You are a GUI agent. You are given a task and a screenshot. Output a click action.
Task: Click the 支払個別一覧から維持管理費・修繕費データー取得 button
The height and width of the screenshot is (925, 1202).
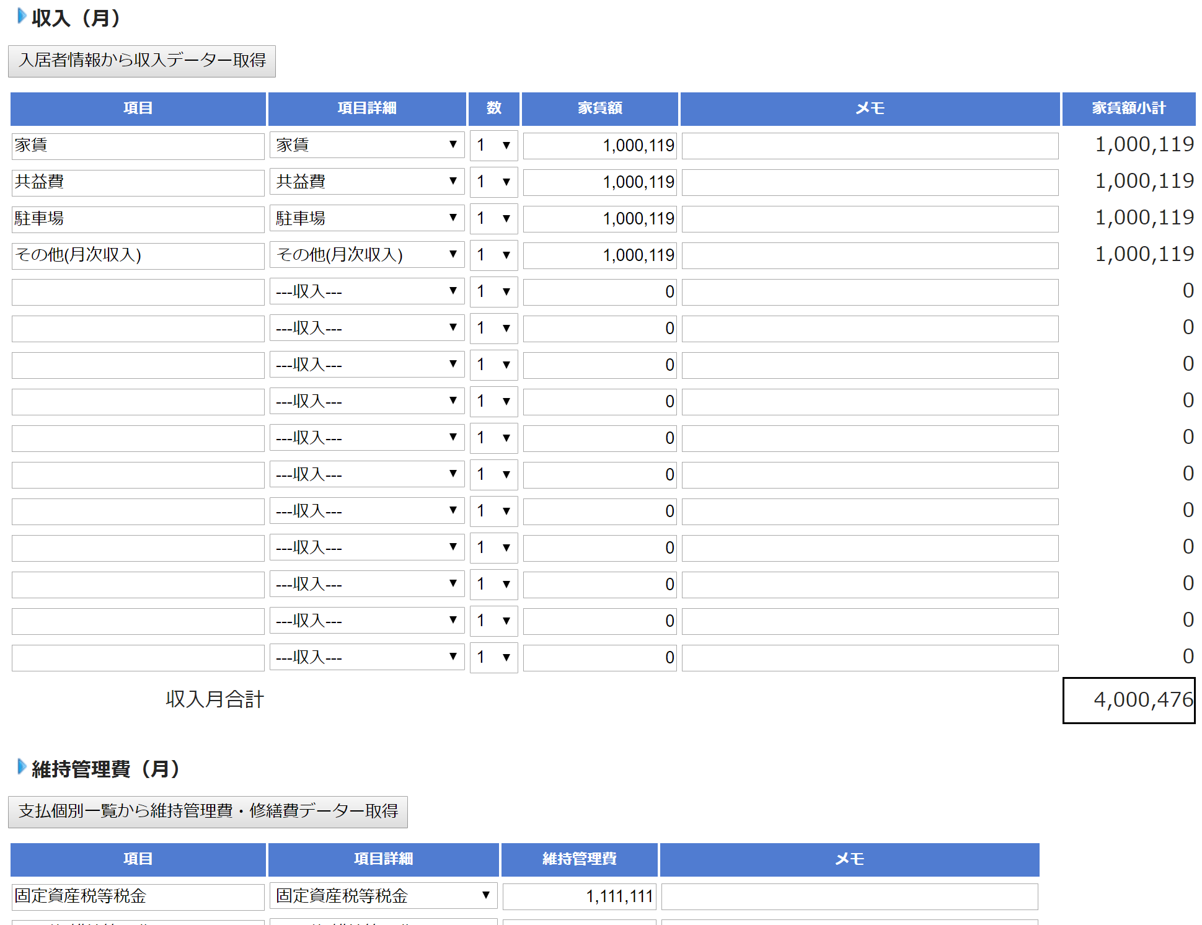point(208,812)
